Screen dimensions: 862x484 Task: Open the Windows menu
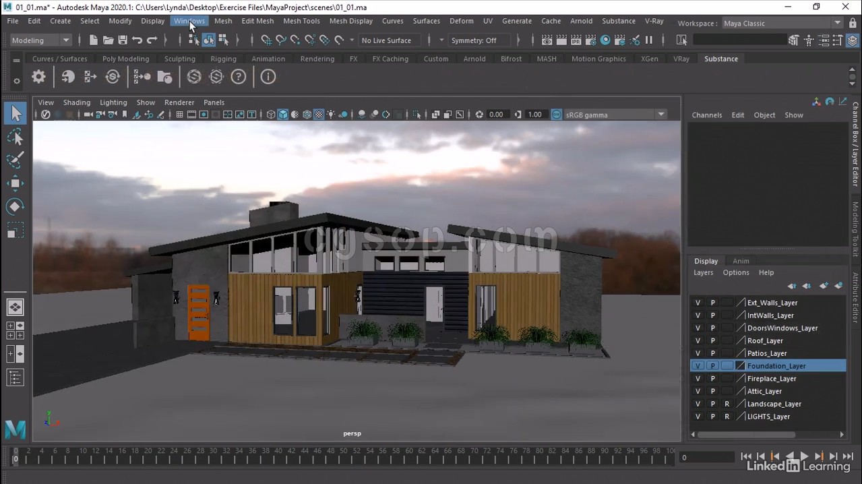[189, 21]
